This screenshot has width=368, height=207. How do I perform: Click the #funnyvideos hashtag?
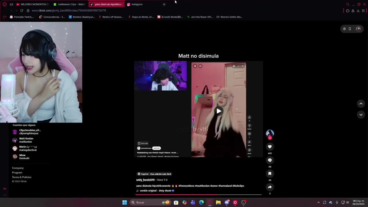(x=186, y=186)
